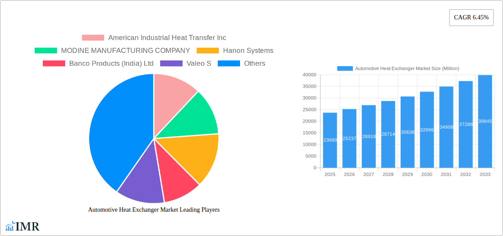Toggle the Valeo S legend swatch
Screen dimensions: 503x236
pyautogui.click(x=171, y=64)
